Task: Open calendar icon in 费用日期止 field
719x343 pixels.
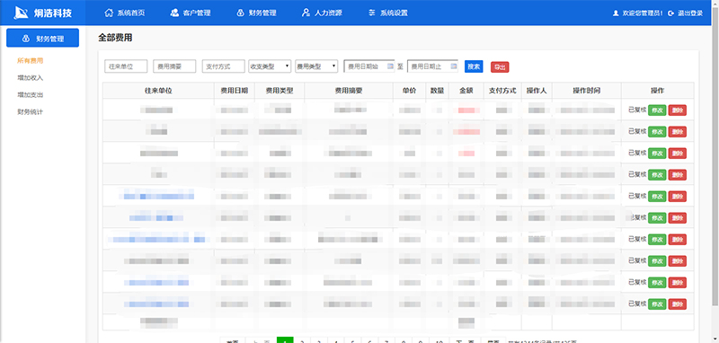Action: click(x=454, y=66)
